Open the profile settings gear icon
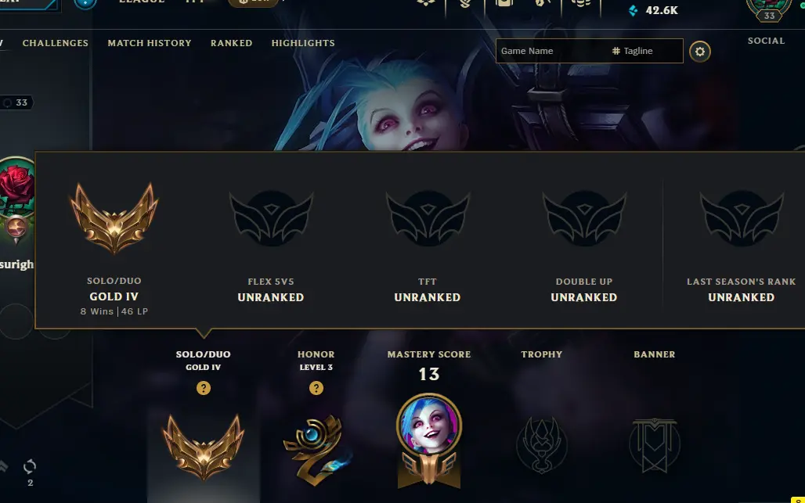 pos(700,52)
